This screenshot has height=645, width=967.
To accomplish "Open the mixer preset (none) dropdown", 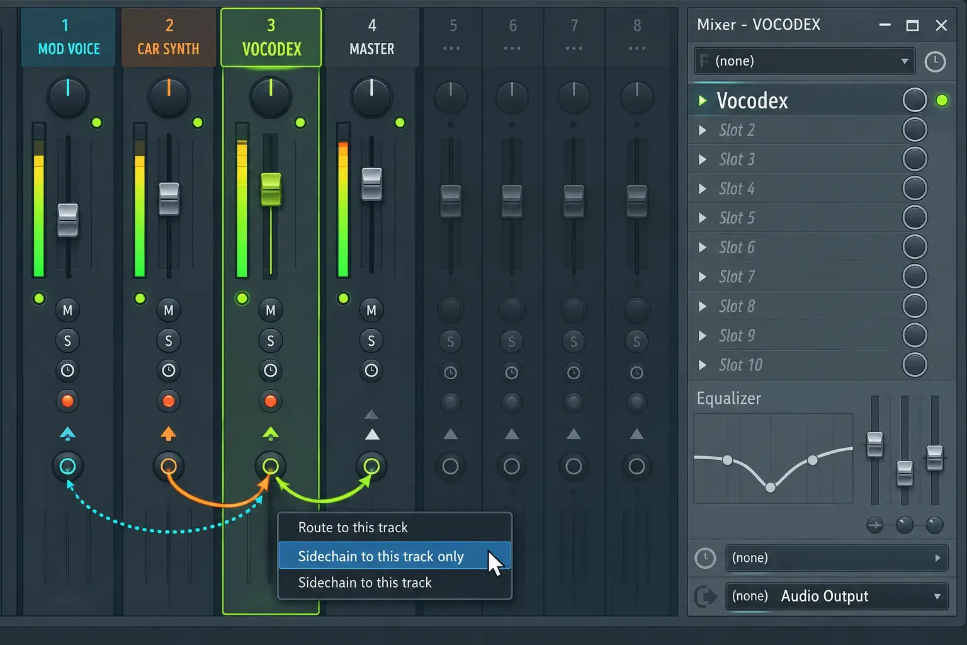I will [805, 61].
